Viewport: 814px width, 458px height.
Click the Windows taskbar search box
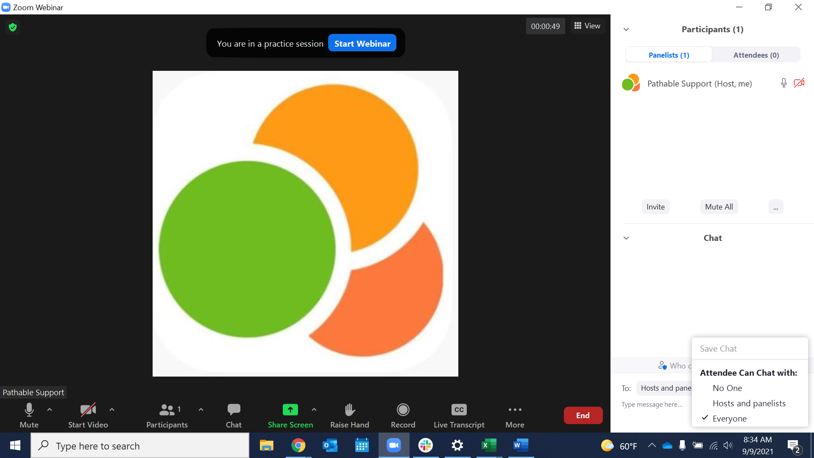(140, 446)
